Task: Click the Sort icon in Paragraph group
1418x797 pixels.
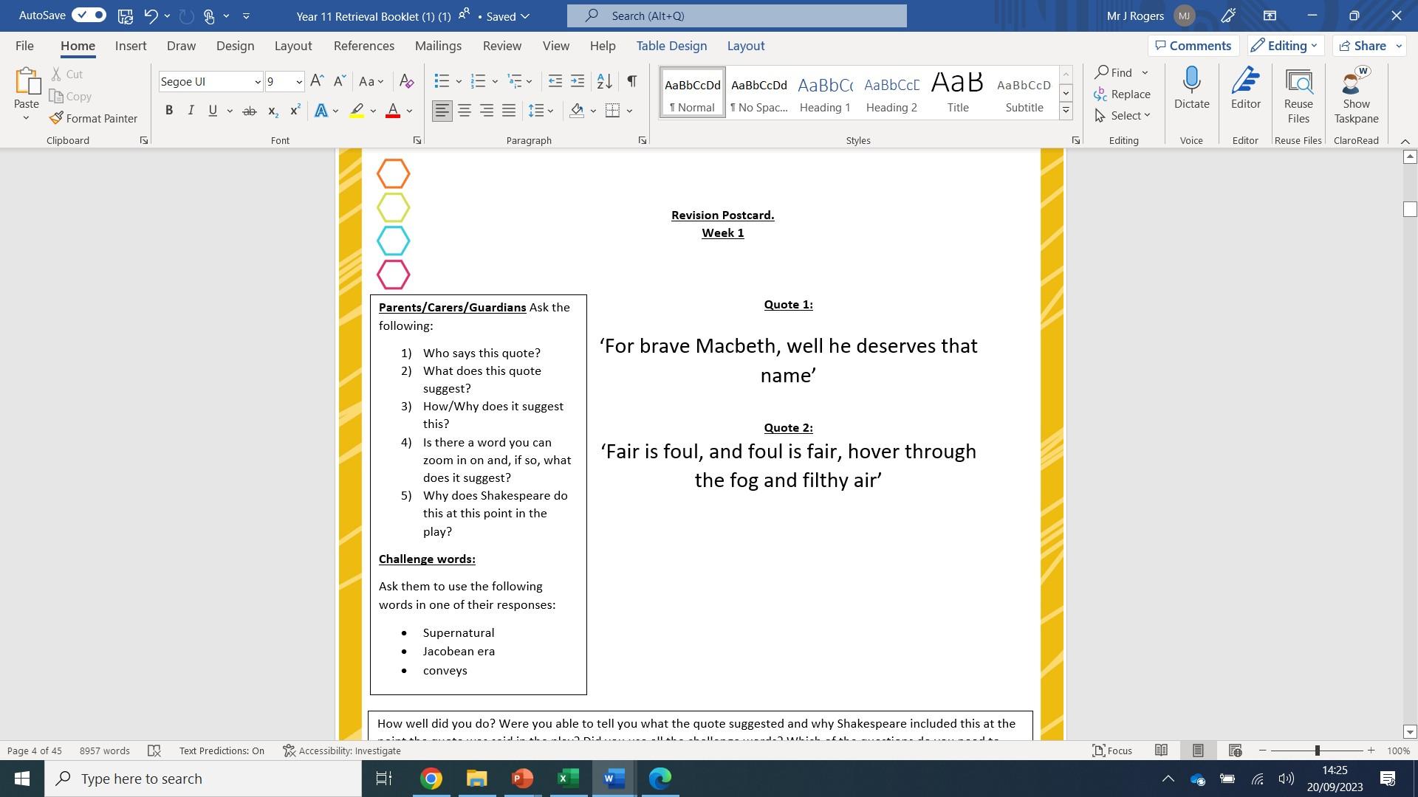Action: click(x=604, y=81)
